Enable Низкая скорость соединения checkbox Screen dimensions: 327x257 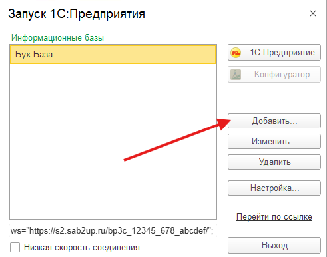click(15, 247)
